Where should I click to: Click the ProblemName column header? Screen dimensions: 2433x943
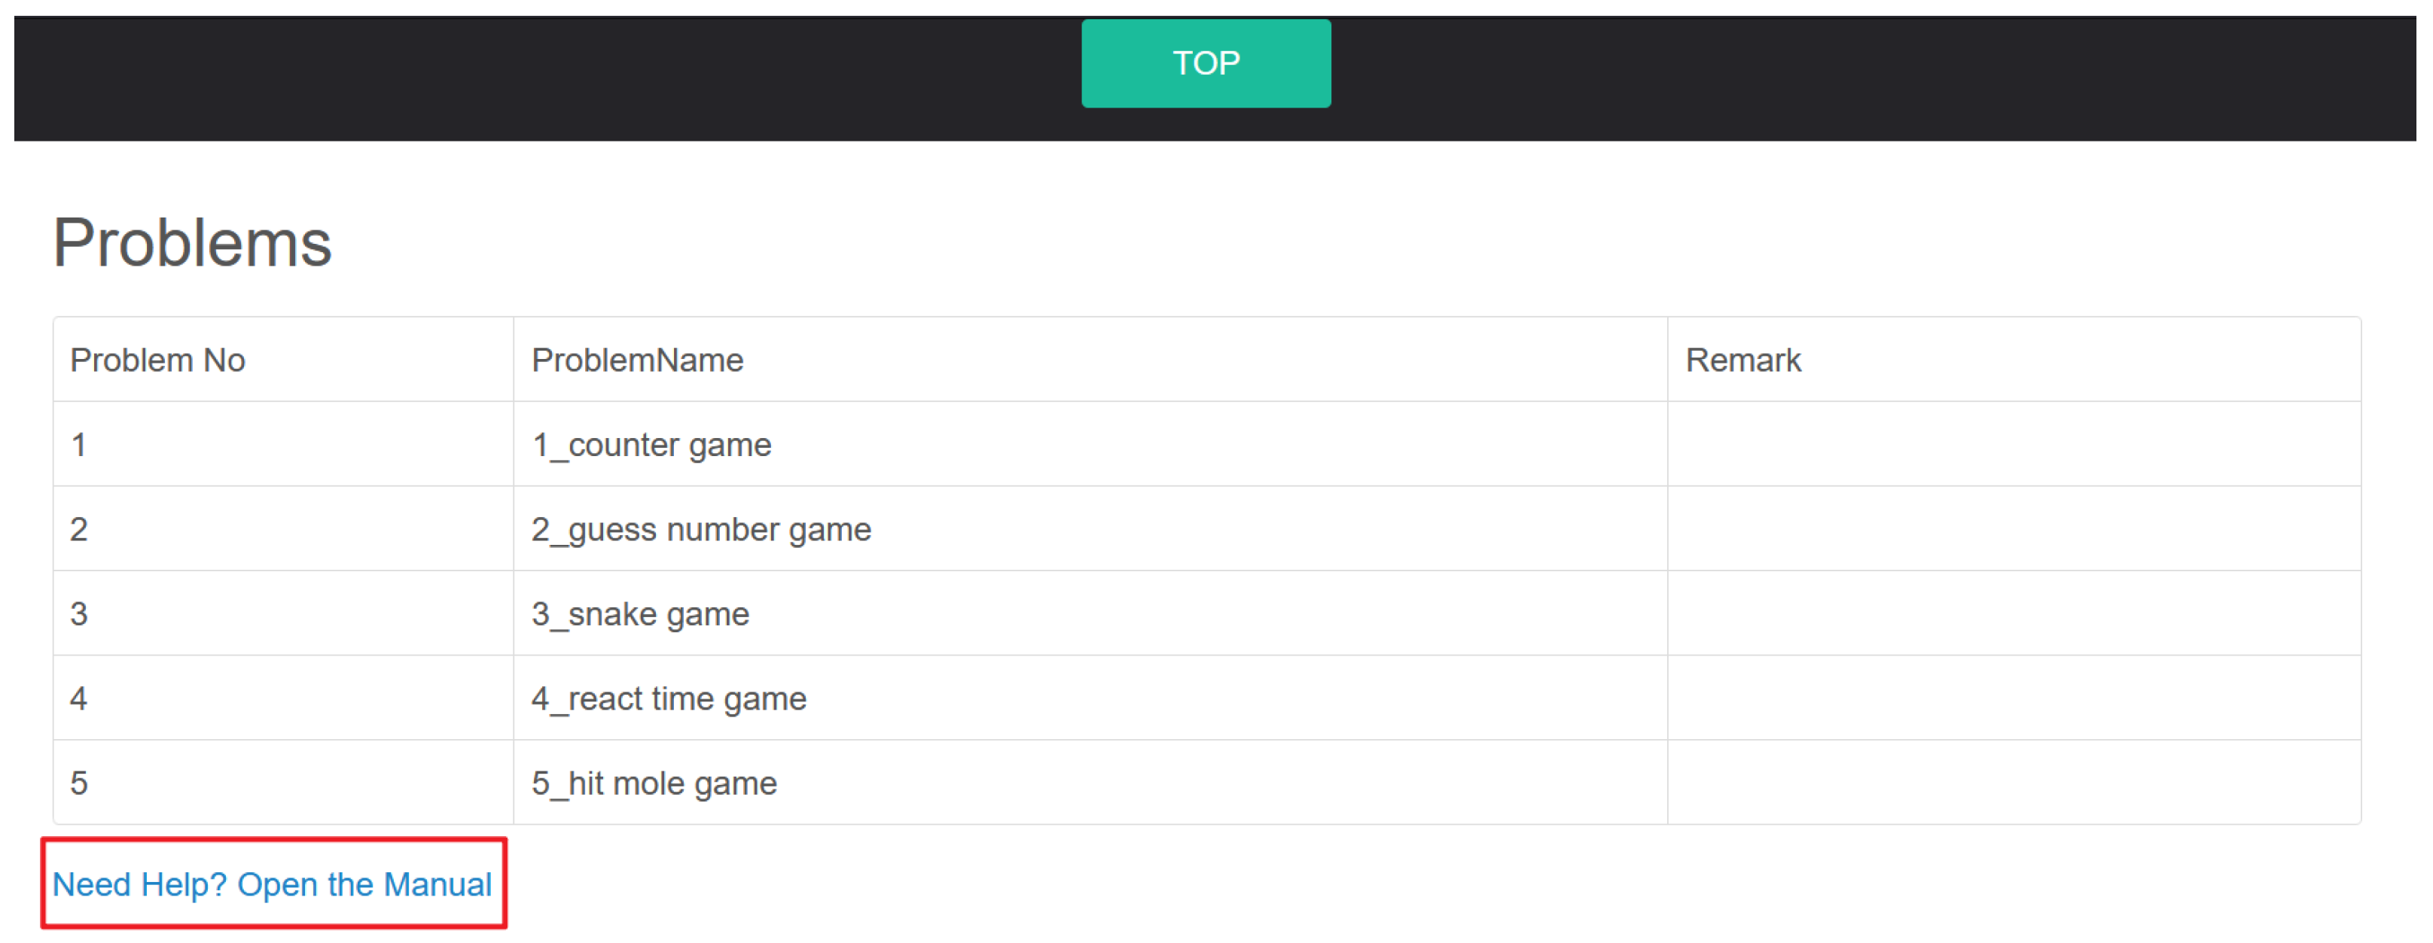click(x=636, y=360)
